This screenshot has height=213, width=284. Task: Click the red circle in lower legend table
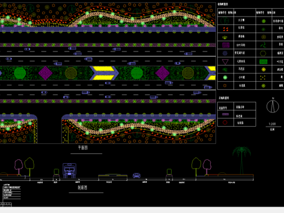click(x=225, y=122)
